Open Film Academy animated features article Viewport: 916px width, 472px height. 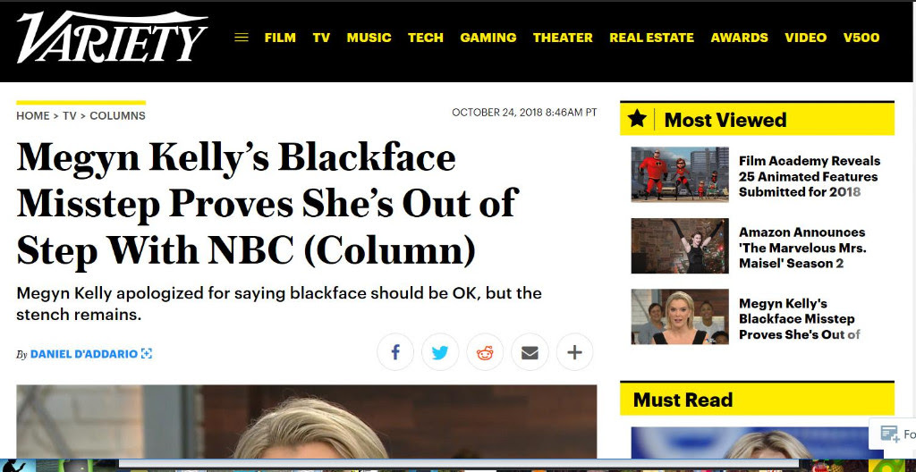809,176
